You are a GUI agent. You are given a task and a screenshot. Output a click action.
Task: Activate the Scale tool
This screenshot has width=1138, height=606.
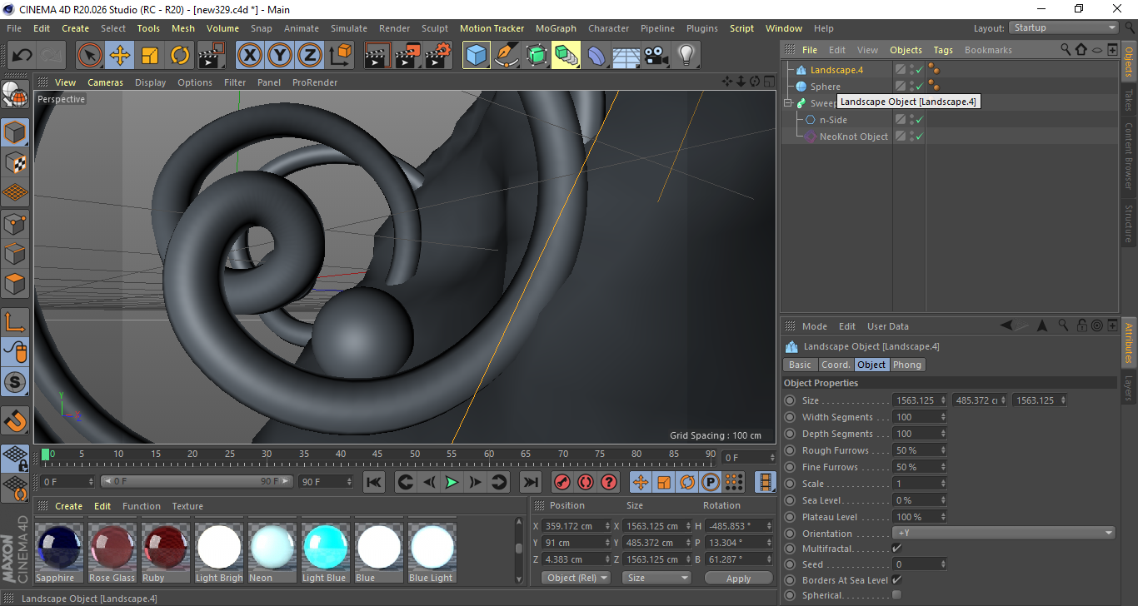[150, 56]
